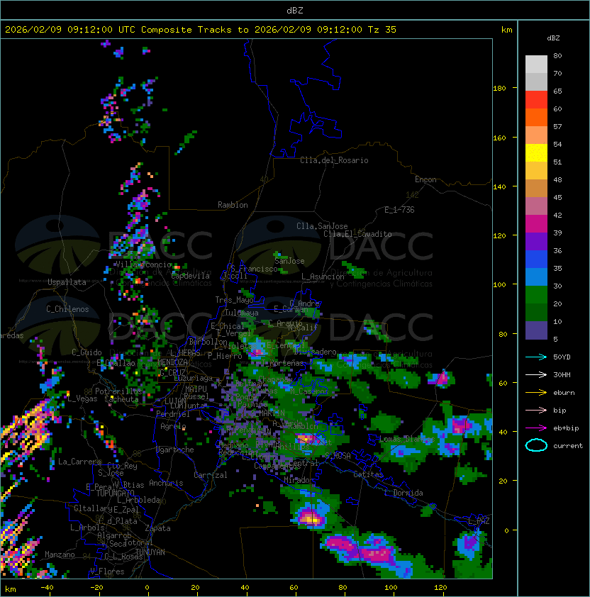This screenshot has width=590, height=597.
Task: Click the yellow eburn arrow in legend
Action: pyautogui.click(x=536, y=393)
